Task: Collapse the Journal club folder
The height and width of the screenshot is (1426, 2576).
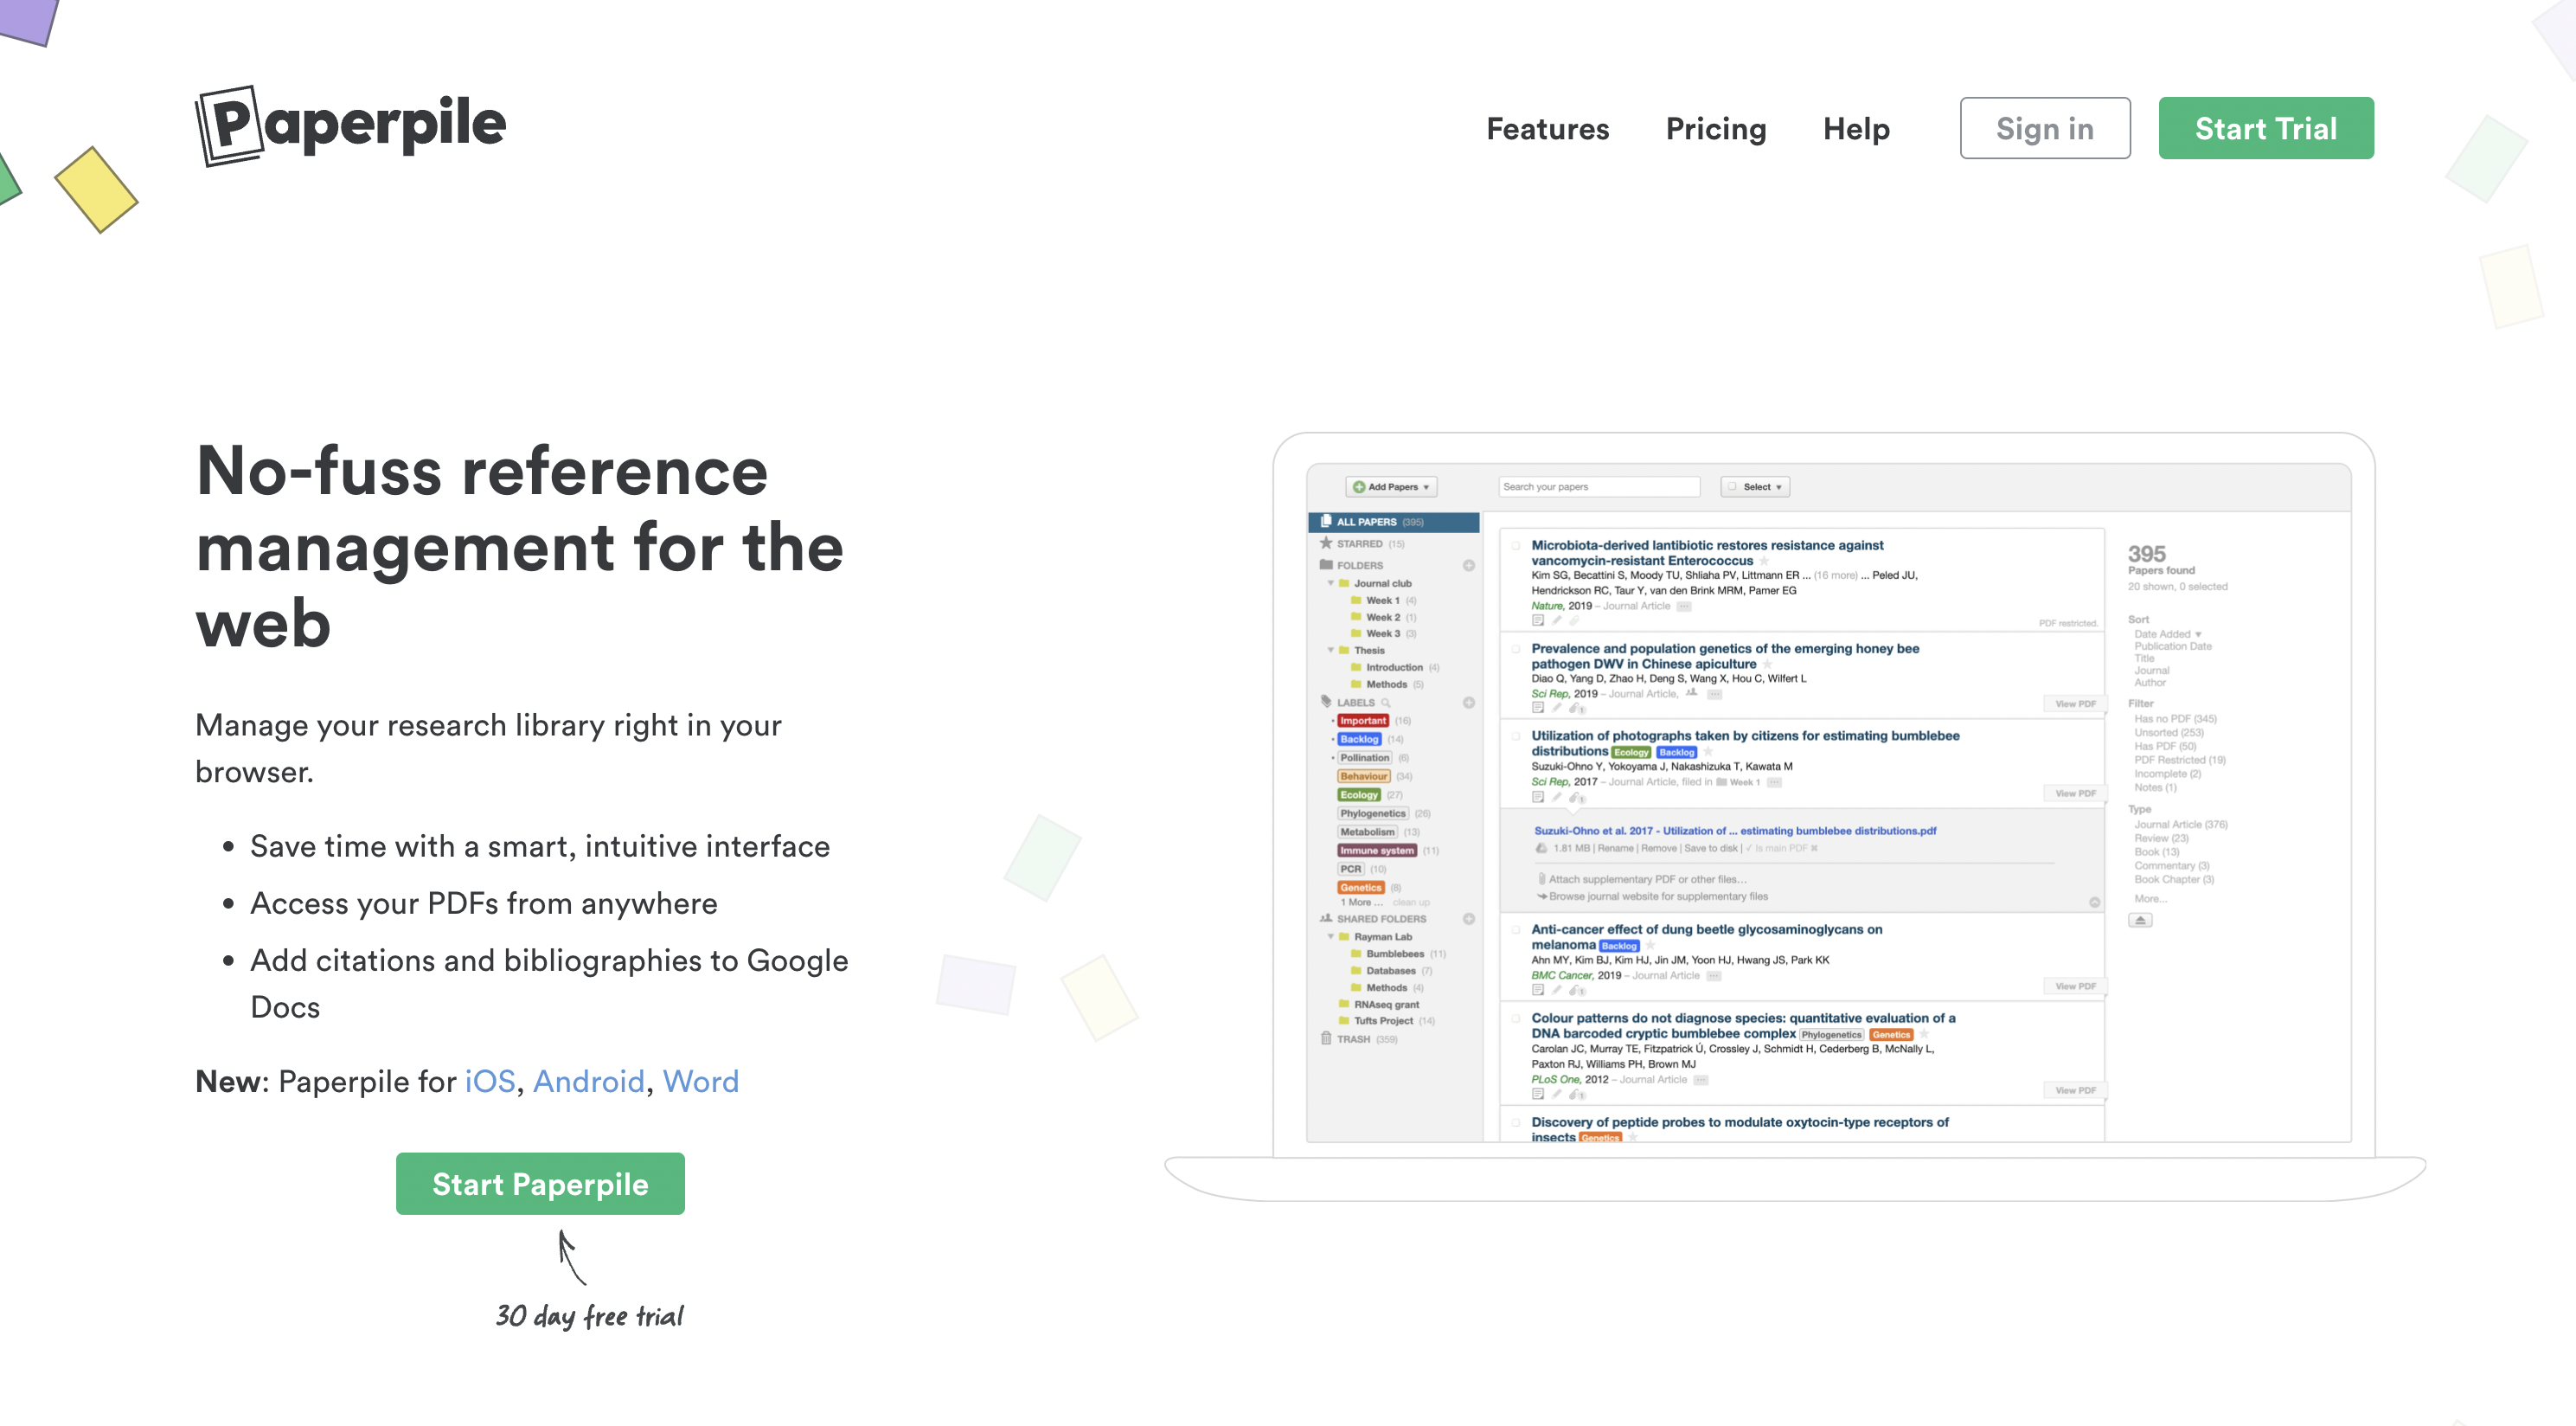Action: point(1331,583)
